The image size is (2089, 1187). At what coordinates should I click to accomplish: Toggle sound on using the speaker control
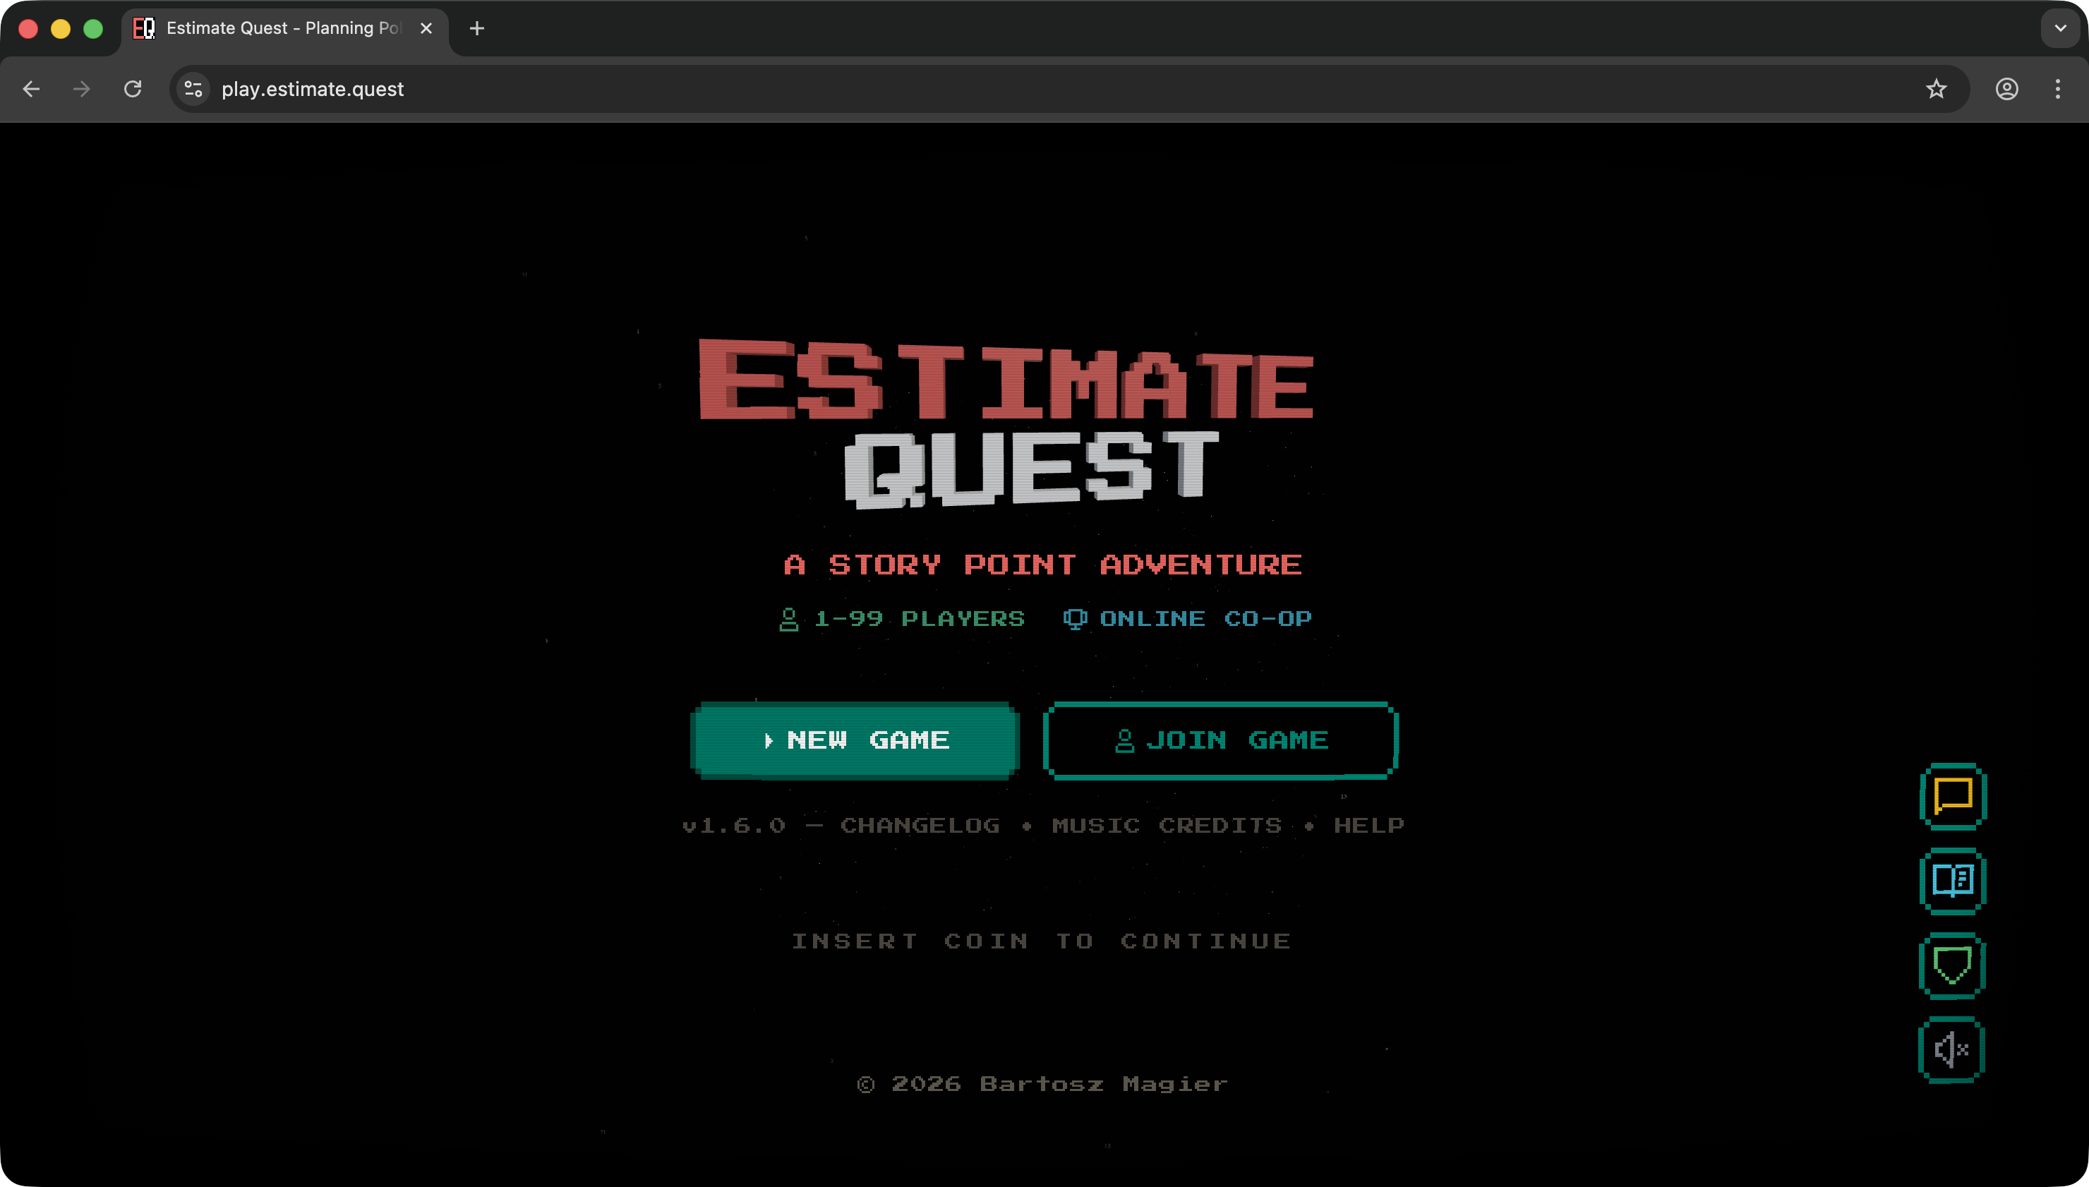(1951, 1049)
